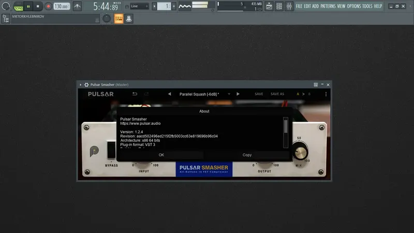Open the HELP menu
The width and height of the screenshot is (414, 233).
click(x=378, y=6)
